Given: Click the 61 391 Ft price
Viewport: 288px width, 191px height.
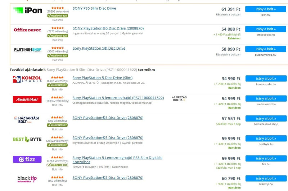Looking at the screenshot, I should (x=231, y=9).
